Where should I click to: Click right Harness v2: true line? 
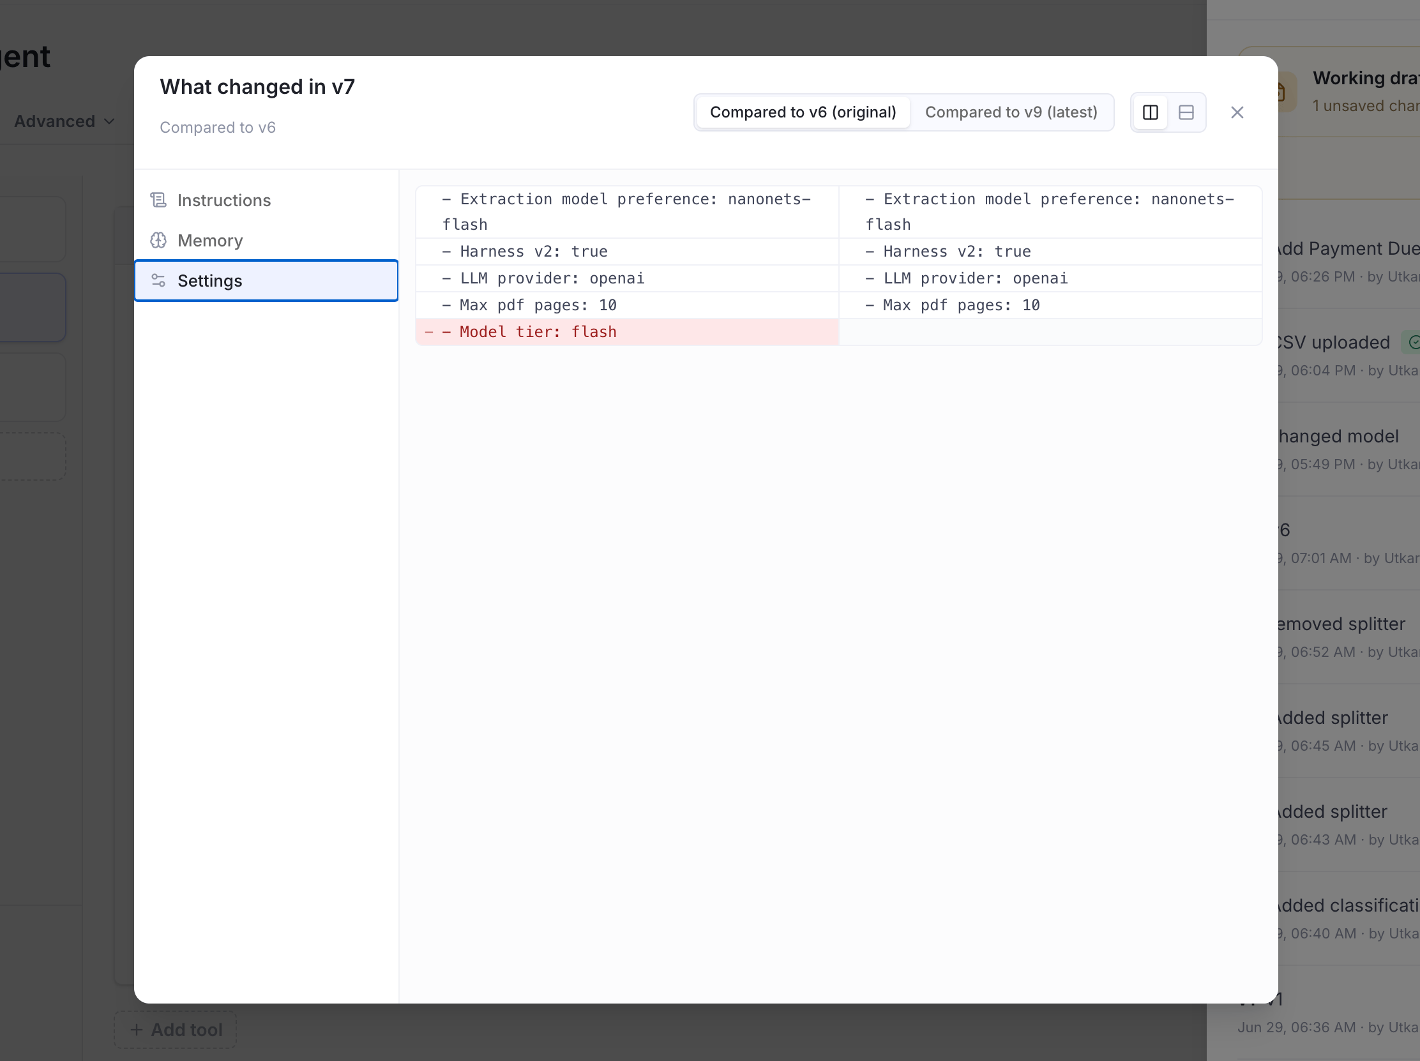click(1050, 252)
